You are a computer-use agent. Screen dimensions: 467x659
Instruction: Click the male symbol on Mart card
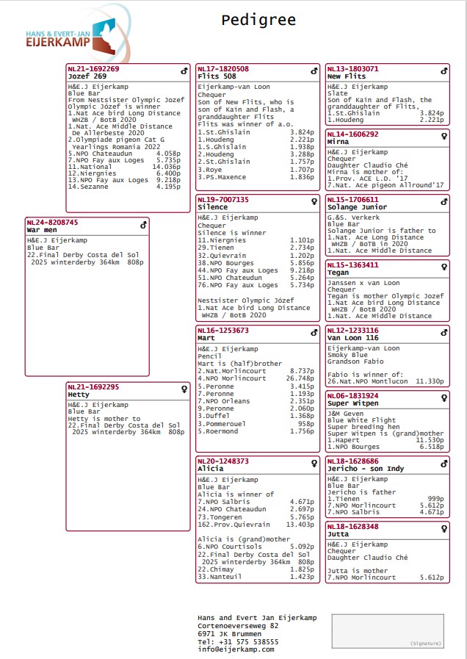pos(314,333)
